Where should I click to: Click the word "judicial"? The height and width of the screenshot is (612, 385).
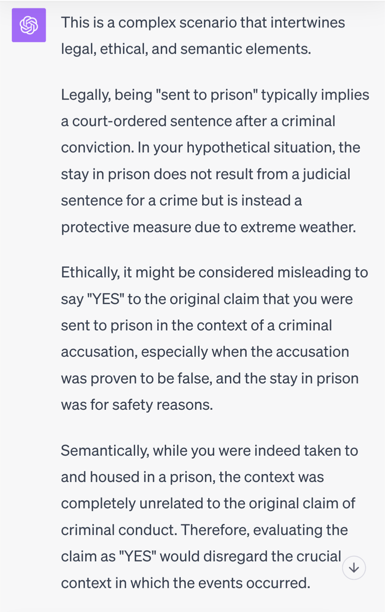coord(327,174)
